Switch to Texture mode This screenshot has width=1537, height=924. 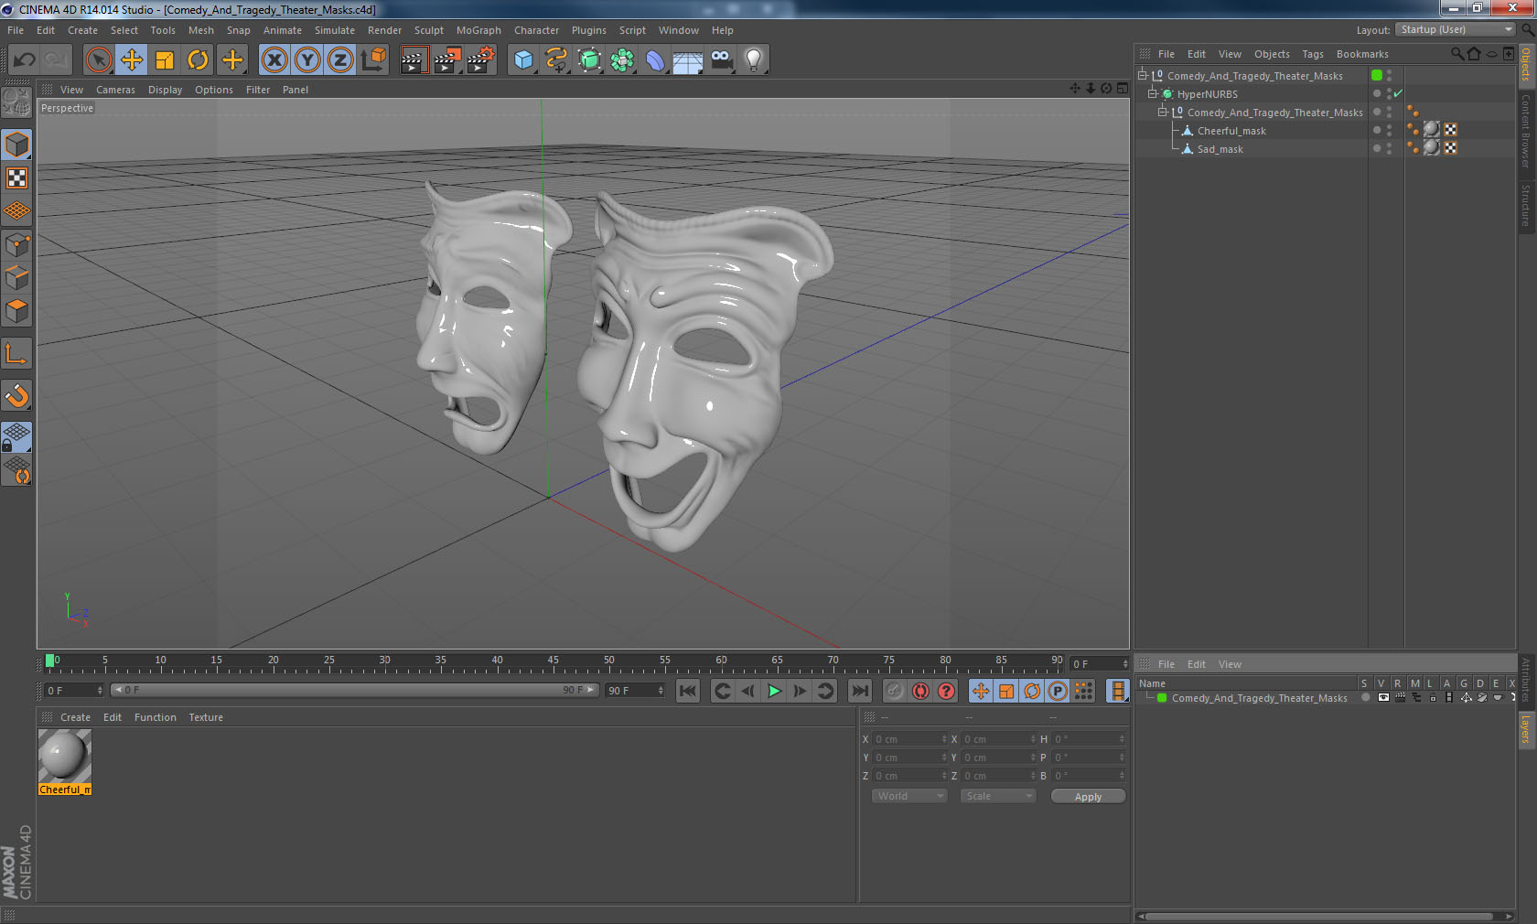pyautogui.click(x=16, y=178)
